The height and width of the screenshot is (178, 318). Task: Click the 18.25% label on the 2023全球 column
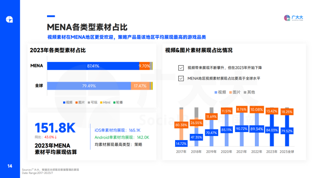[x=287, y=112]
